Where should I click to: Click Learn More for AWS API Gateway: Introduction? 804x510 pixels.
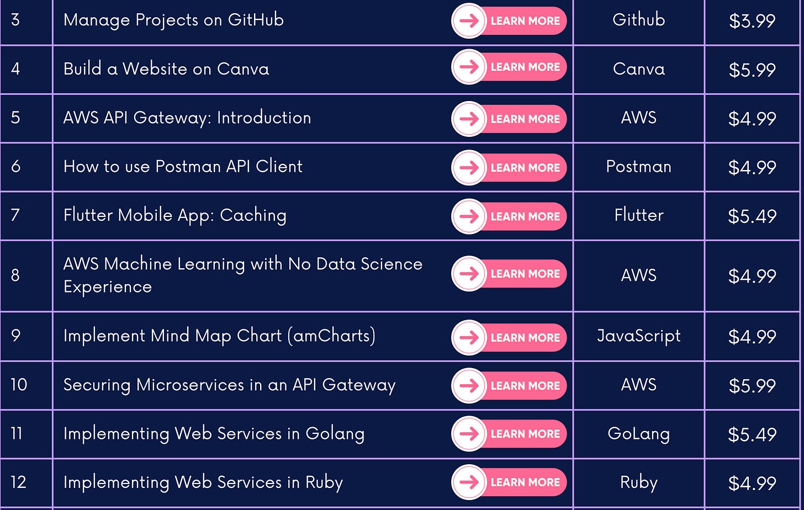pos(509,119)
